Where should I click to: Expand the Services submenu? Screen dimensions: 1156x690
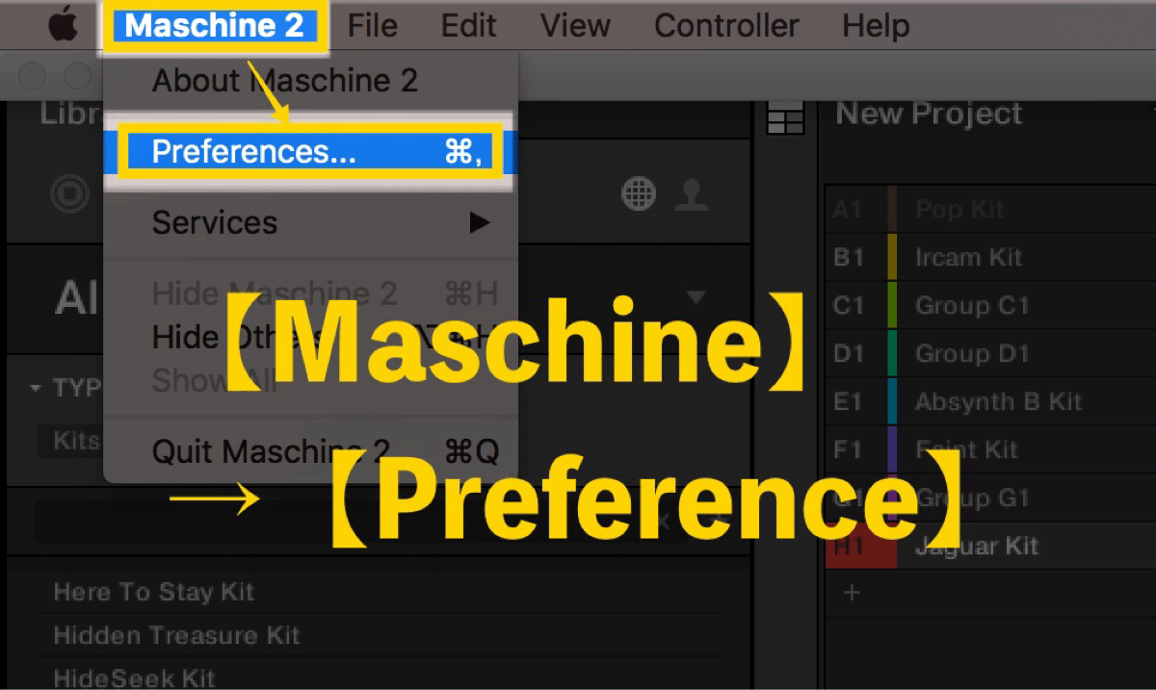[311, 223]
